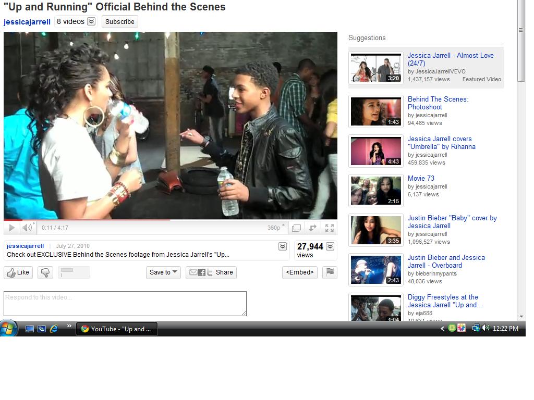534x400 pixels.
Task: Click the video frame to pause
Action: pos(171,126)
